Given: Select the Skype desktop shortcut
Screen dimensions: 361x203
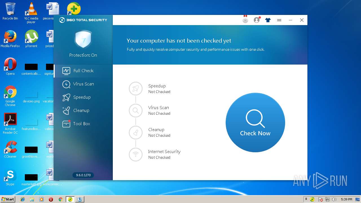Looking at the screenshot, I should (10, 177).
